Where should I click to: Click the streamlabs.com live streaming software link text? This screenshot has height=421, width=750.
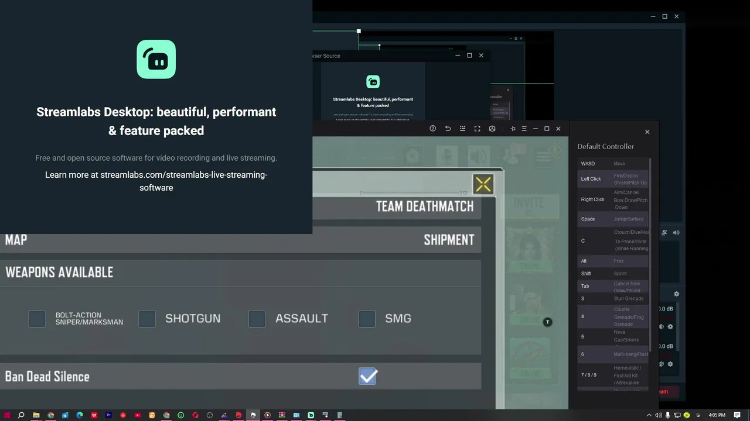(x=156, y=181)
